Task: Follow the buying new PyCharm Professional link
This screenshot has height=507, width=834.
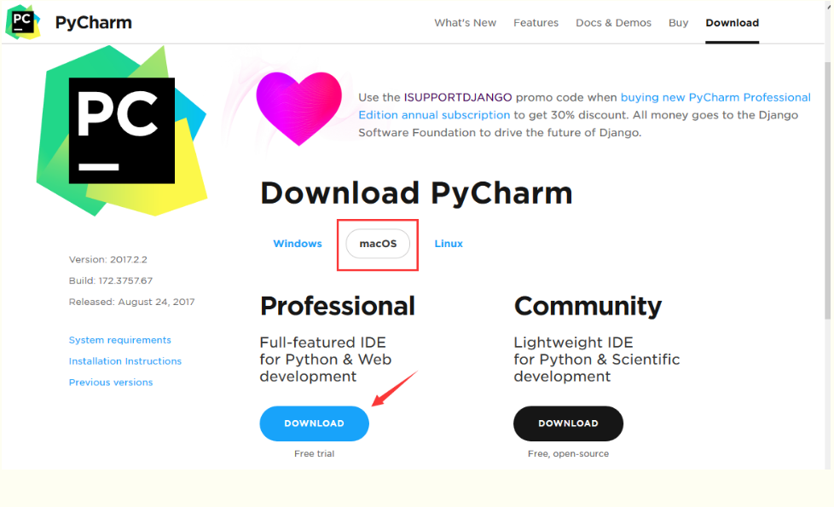Action: pyautogui.click(x=715, y=97)
